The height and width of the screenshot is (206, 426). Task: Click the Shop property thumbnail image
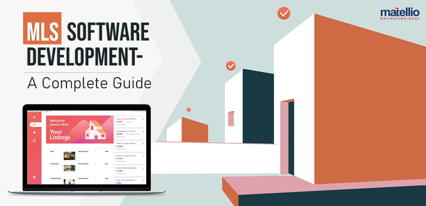click(69, 156)
